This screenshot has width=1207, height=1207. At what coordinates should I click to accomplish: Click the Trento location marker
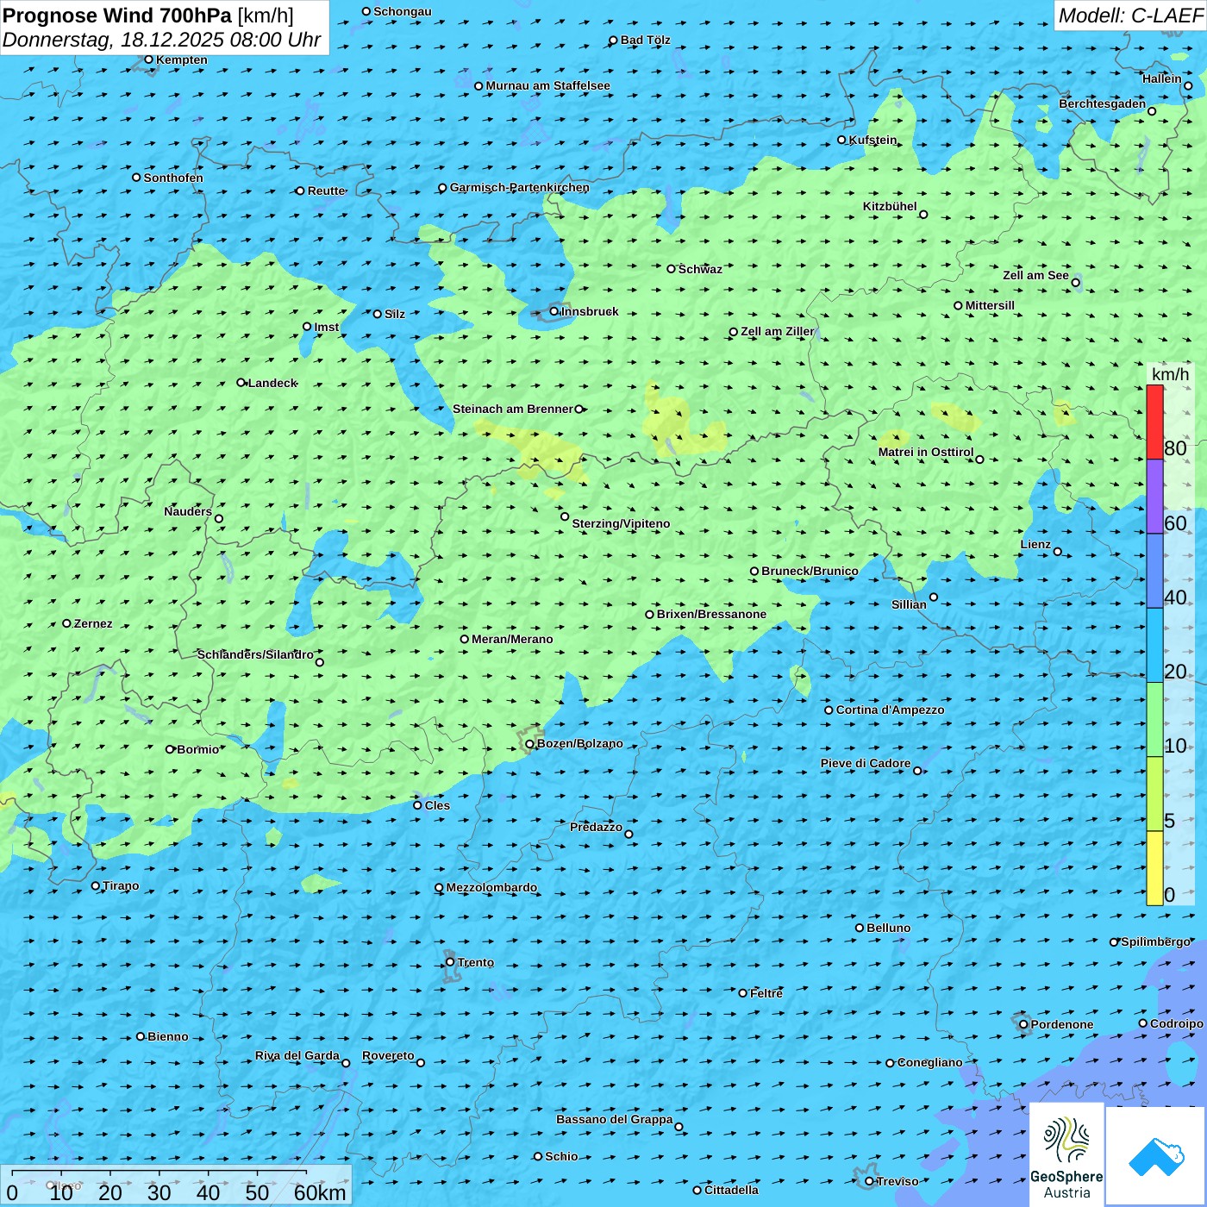point(450,962)
